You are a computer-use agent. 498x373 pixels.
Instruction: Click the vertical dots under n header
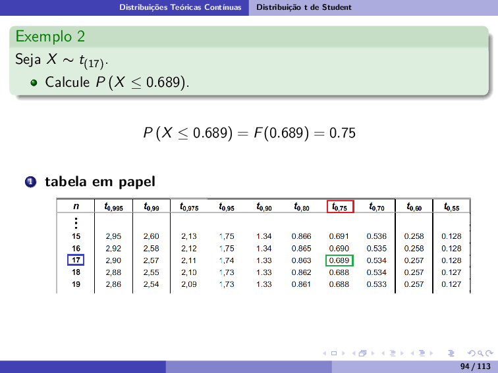point(76,223)
